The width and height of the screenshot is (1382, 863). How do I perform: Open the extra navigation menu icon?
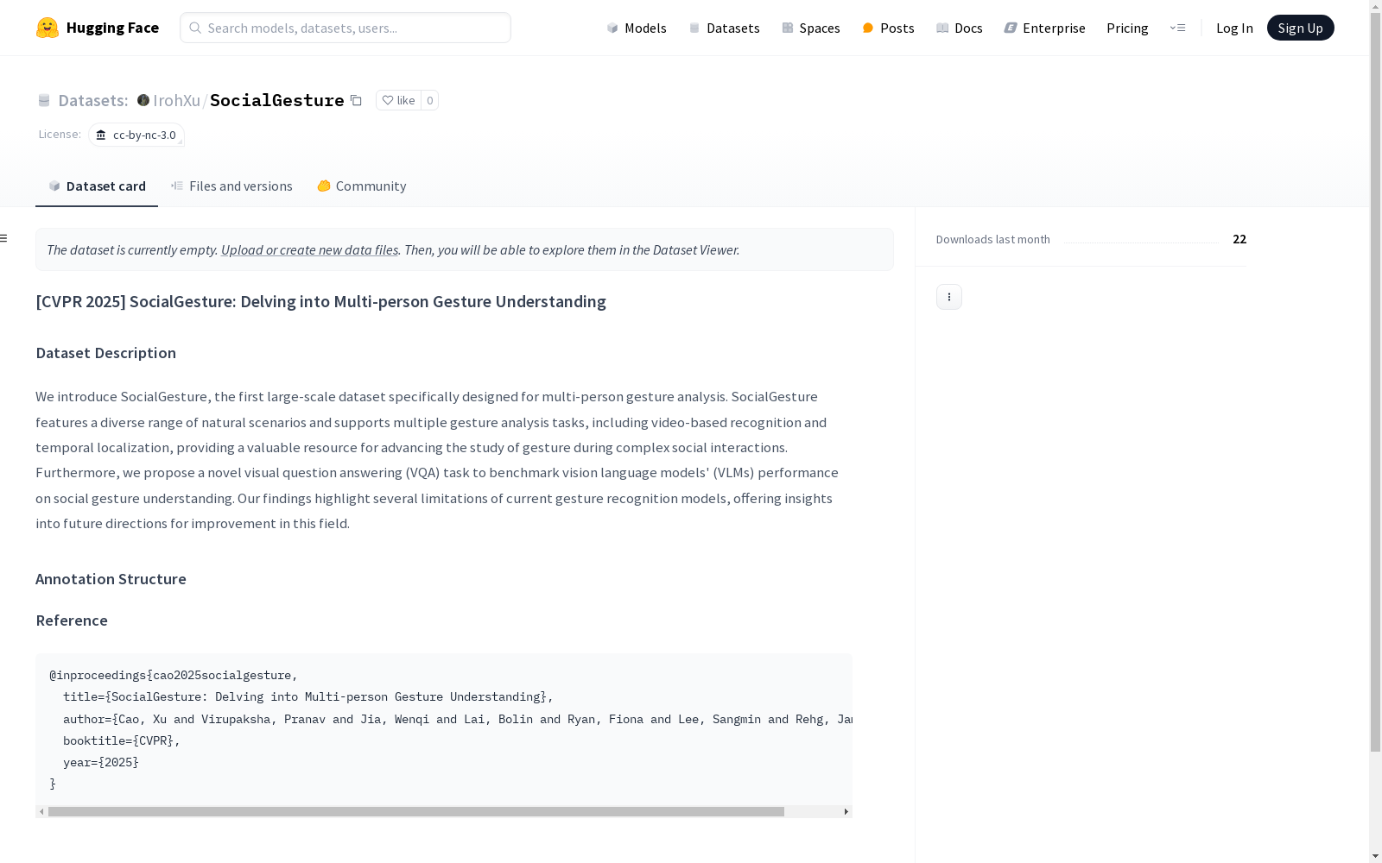pos(1177,28)
